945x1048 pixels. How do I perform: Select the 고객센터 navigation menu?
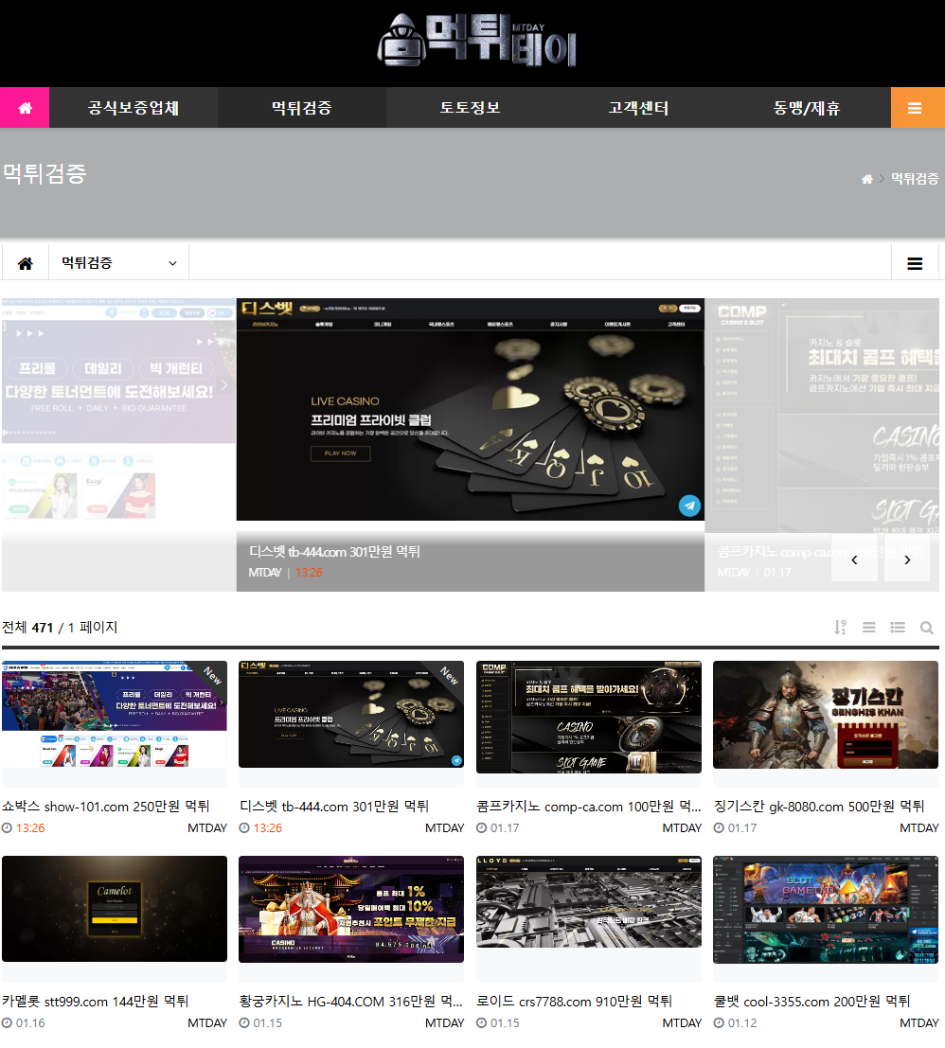pos(638,108)
